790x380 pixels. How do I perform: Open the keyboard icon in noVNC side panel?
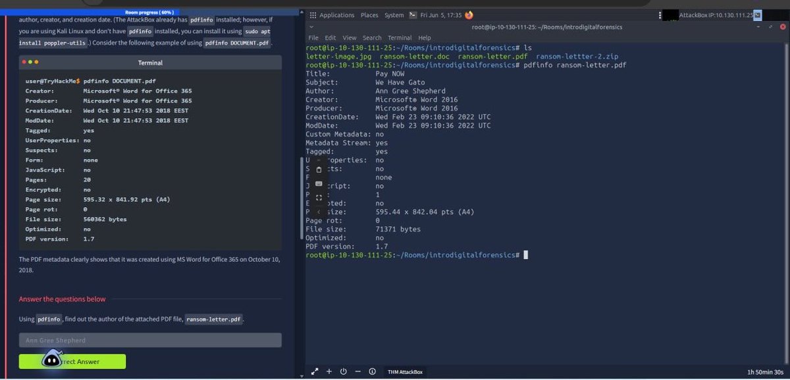click(x=319, y=183)
